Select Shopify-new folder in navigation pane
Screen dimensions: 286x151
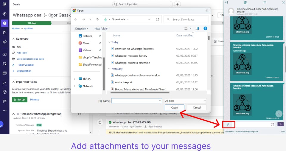90,64
